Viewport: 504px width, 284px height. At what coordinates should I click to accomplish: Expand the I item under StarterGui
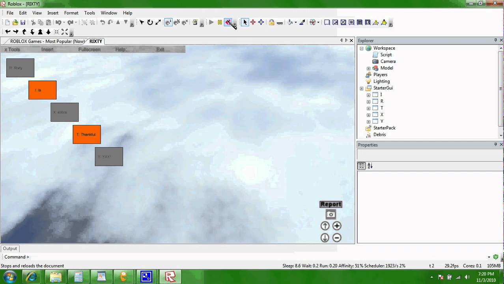pyautogui.click(x=368, y=95)
